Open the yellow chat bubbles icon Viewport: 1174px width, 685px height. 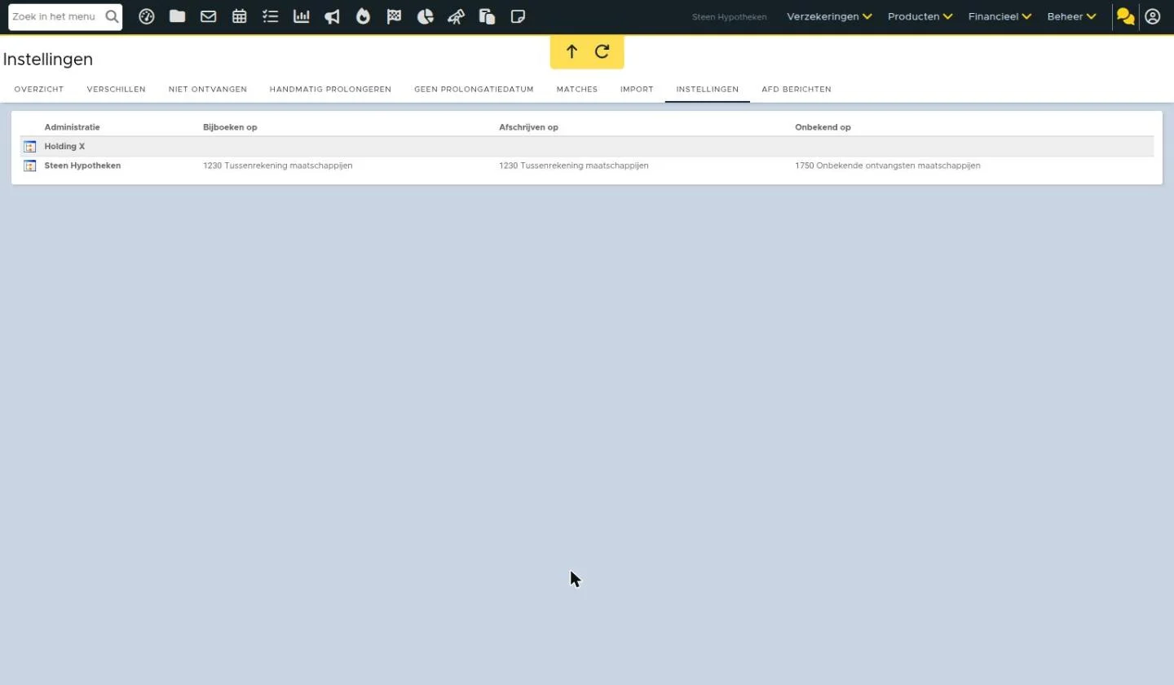1126,16
